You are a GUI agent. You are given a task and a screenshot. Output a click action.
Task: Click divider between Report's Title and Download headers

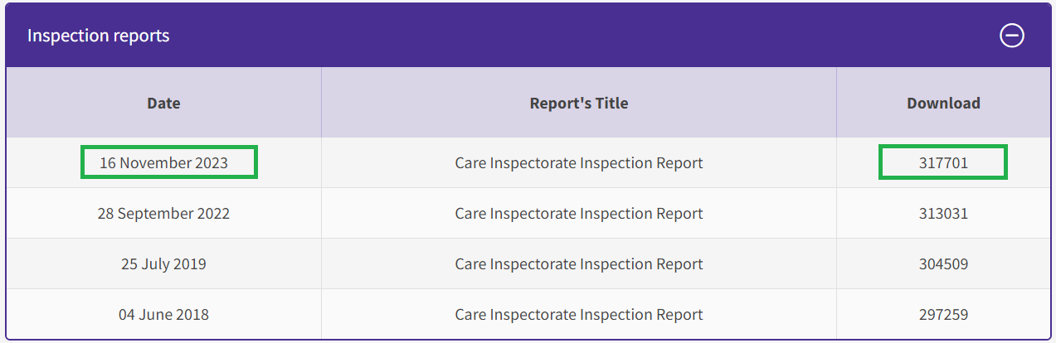point(836,103)
